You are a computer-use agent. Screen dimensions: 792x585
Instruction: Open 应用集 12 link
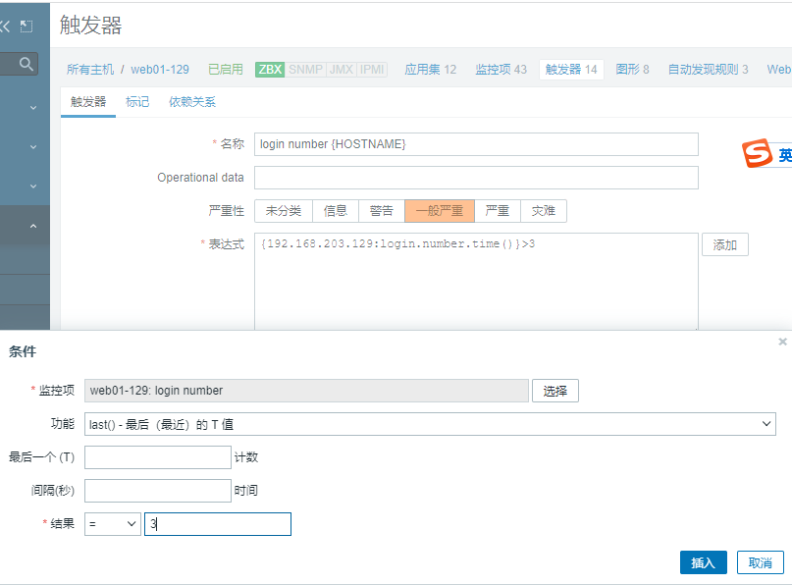point(430,70)
